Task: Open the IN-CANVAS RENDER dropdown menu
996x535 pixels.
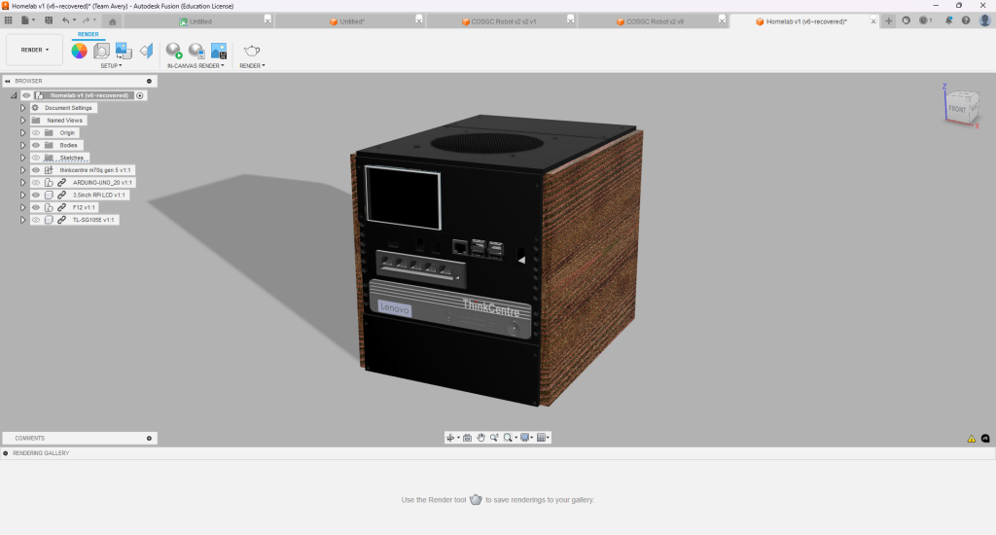Action: tap(196, 65)
